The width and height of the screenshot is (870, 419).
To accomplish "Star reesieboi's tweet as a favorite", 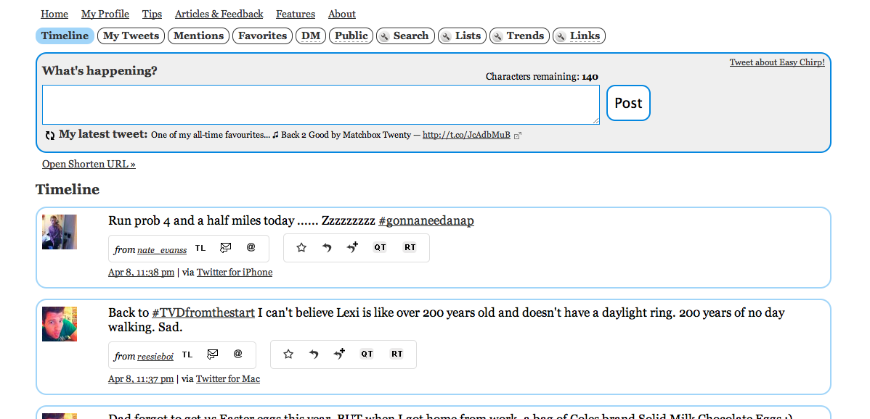I will [288, 354].
